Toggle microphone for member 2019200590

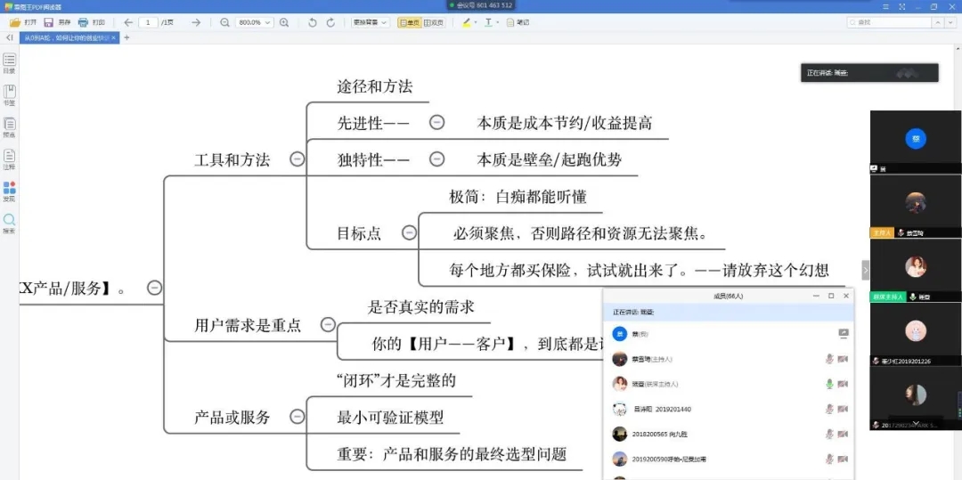pos(829,459)
